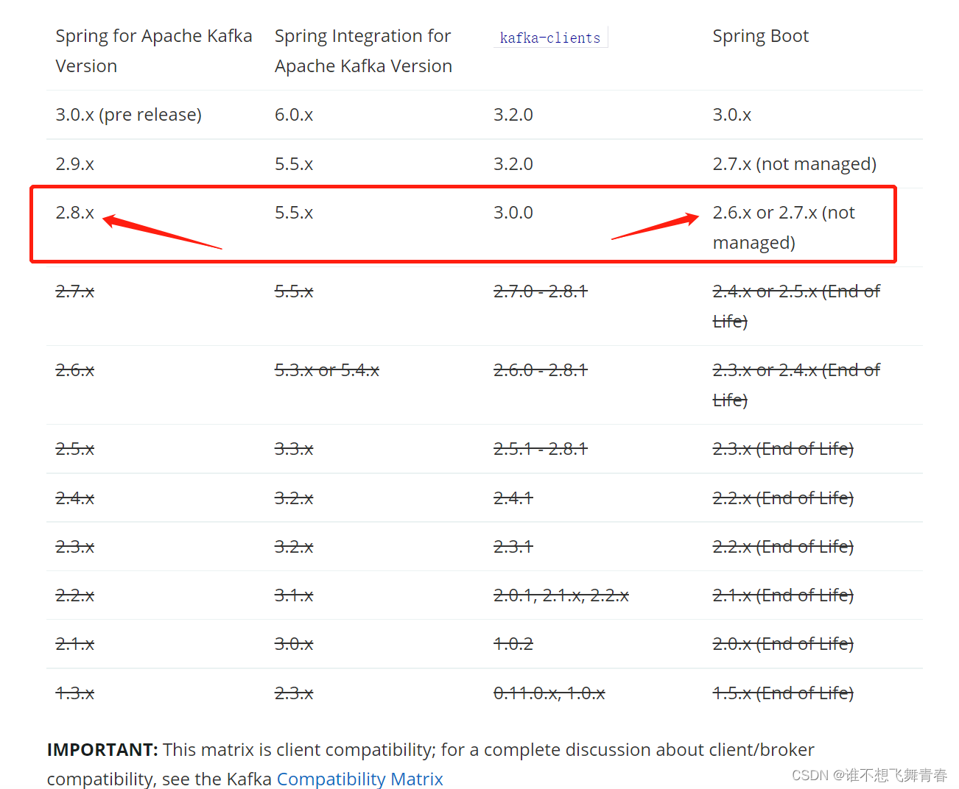The height and width of the screenshot is (789, 959).
Task: Select the '2.6.0 - 2.8.1' cell
Action: coord(541,370)
